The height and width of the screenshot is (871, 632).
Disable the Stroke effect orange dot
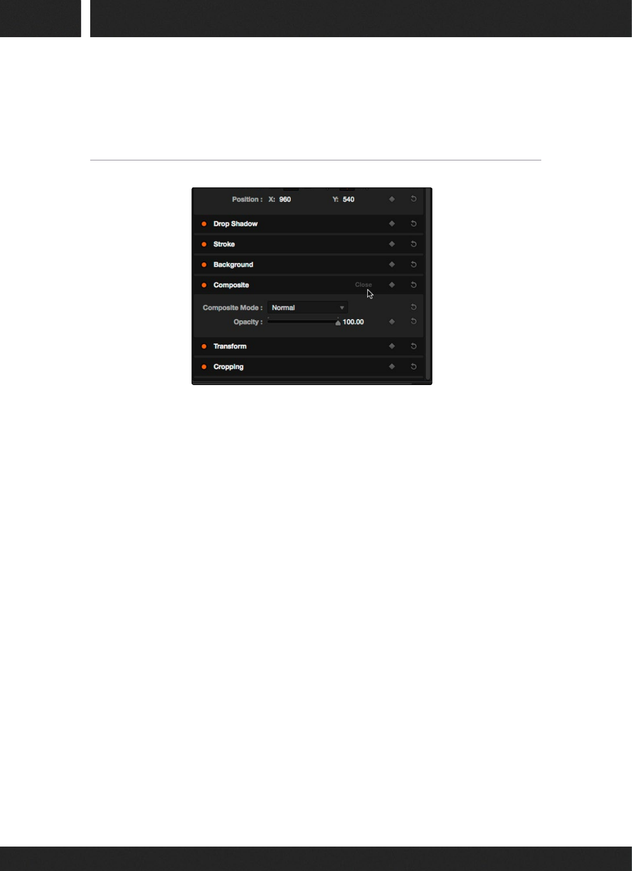(204, 244)
